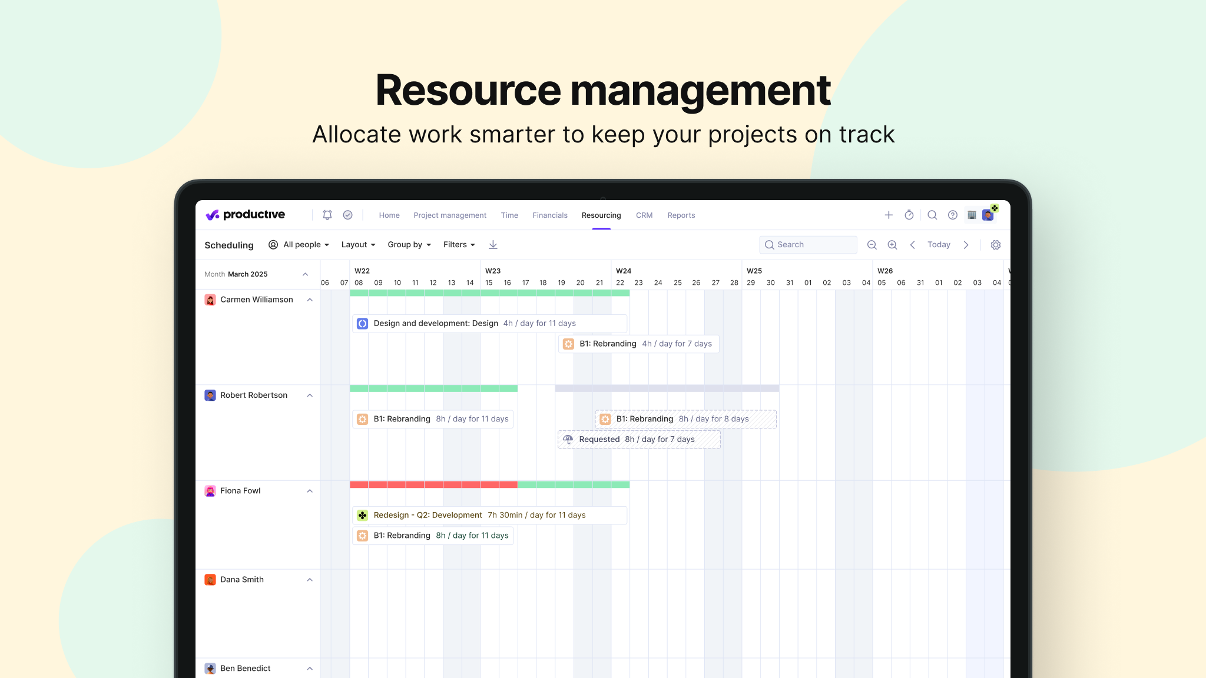1206x678 pixels.
Task: Collapse Fiona Fowl's row
Action: [310, 491]
